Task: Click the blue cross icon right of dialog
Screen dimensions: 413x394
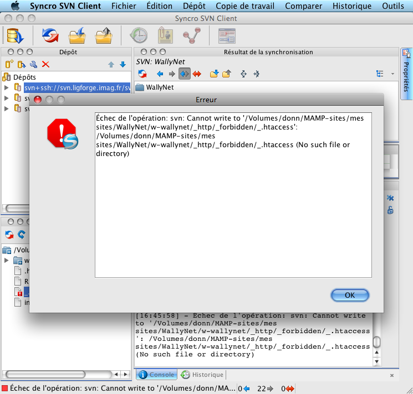Action: click(390, 198)
